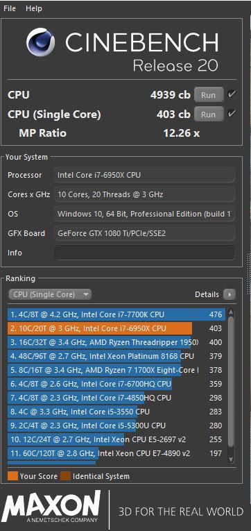Click the Identical System legend swatch
Screen dimensions: 251x531
[65, 476]
